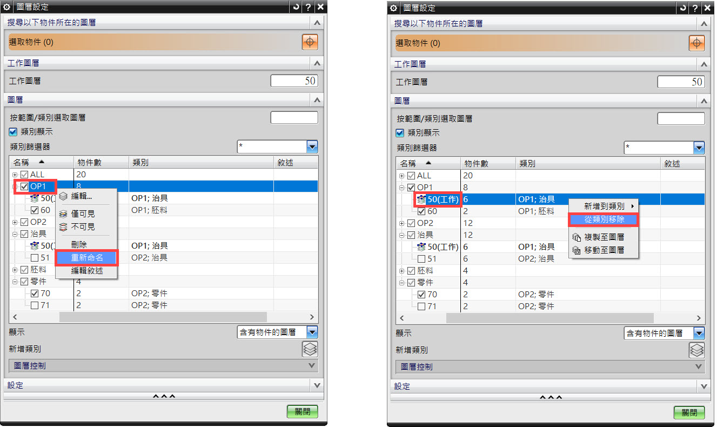Click 敘述 column header in right dialog
This screenshot has width=717, height=427.
click(x=682, y=163)
